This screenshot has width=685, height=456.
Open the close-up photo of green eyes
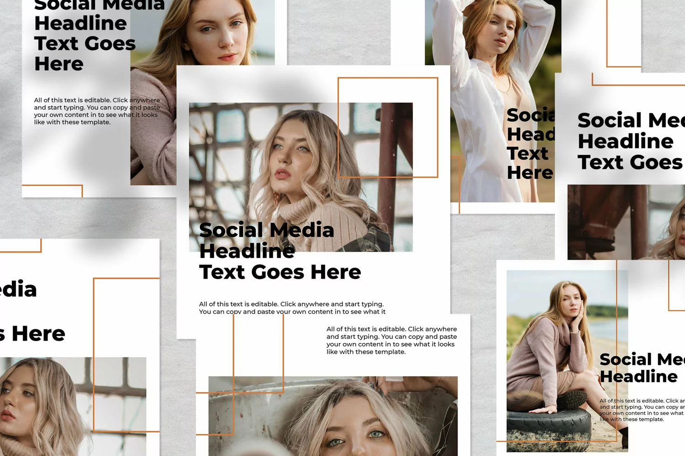coord(333,416)
